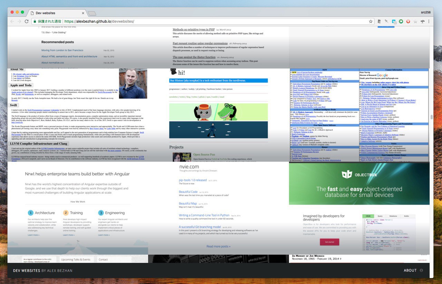
Task: Click the src256 profile button
Action: click(x=426, y=12)
